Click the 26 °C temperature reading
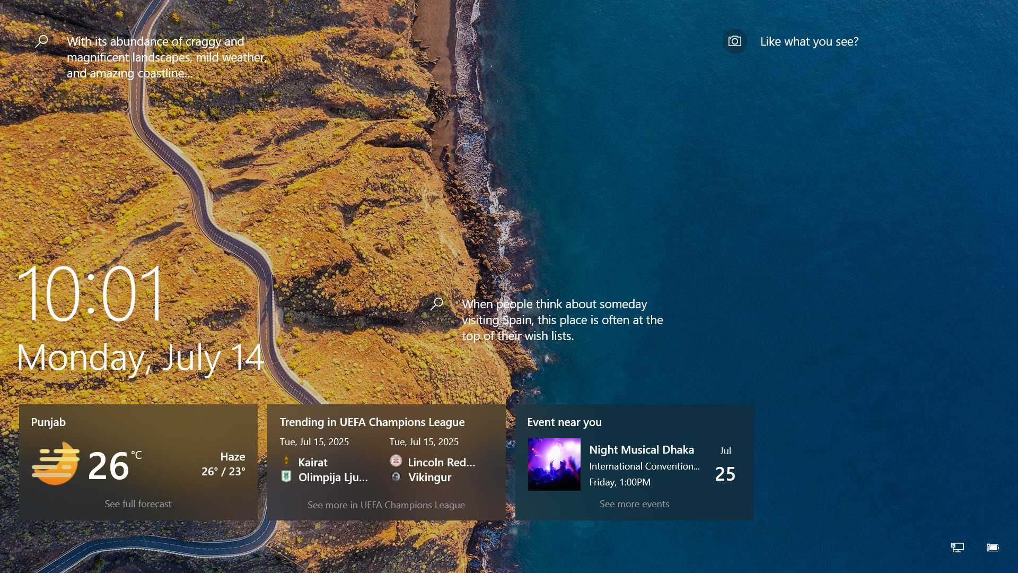 [115, 465]
